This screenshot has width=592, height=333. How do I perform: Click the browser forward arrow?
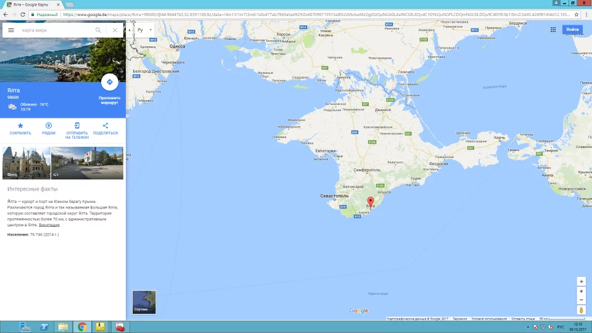click(14, 14)
